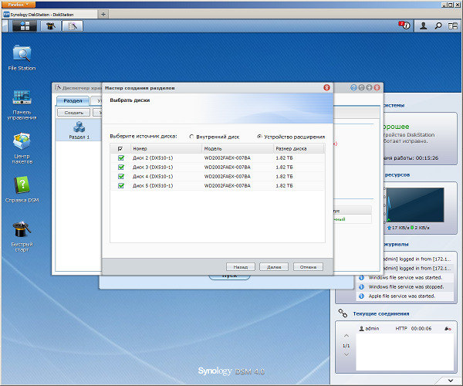Toggle the select-all checkbox in table header
This screenshot has width=463, height=386.
(120, 148)
